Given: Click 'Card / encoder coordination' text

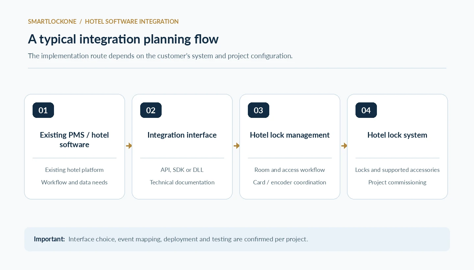Looking at the screenshot, I should coord(290,182).
